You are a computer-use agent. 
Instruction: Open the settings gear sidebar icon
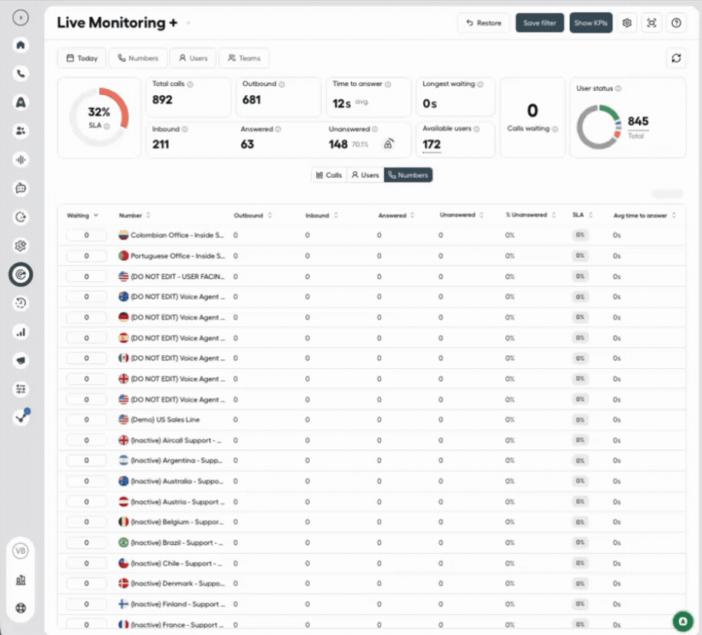21,245
